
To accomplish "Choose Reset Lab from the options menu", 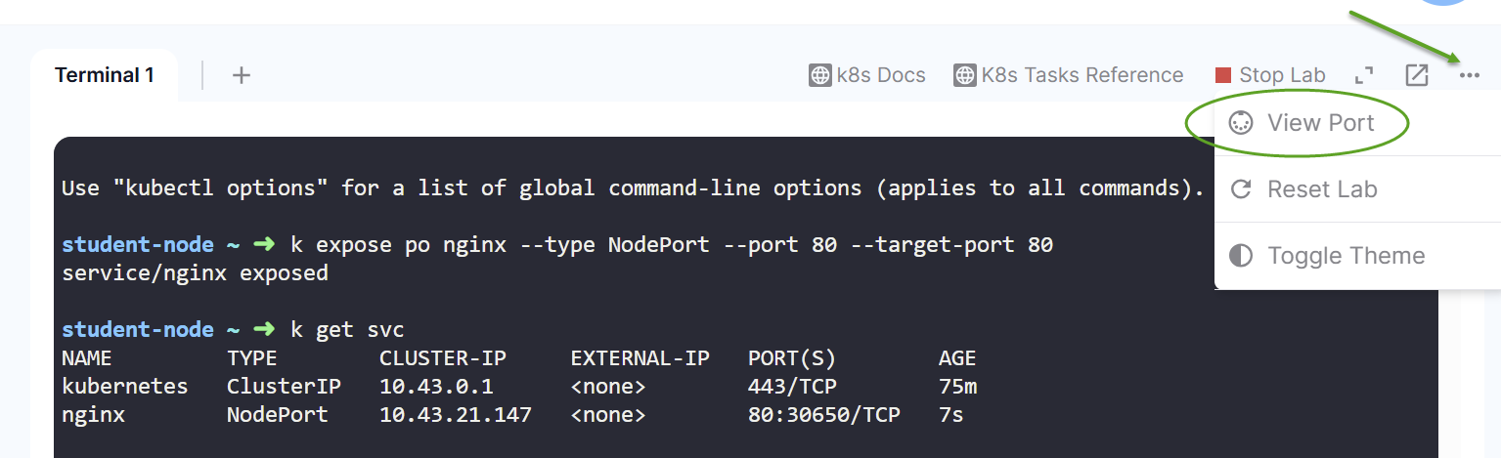I will [x=1322, y=189].
